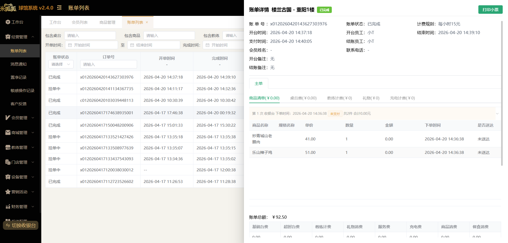The width and height of the screenshot is (508, 243).
Task: Select the 主单 tab in bill details
Action: [x=258, y=83]
